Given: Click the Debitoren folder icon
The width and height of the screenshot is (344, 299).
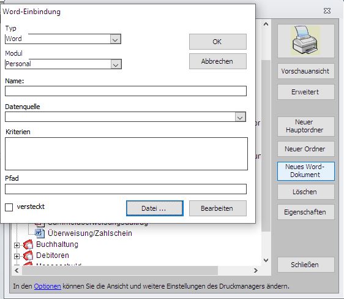Looking at the screenshot, I should click(x=28, y=255).
